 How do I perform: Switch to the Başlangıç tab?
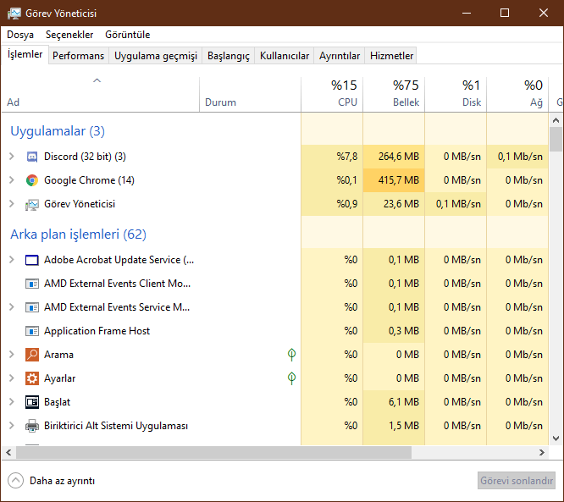(229, 56)
